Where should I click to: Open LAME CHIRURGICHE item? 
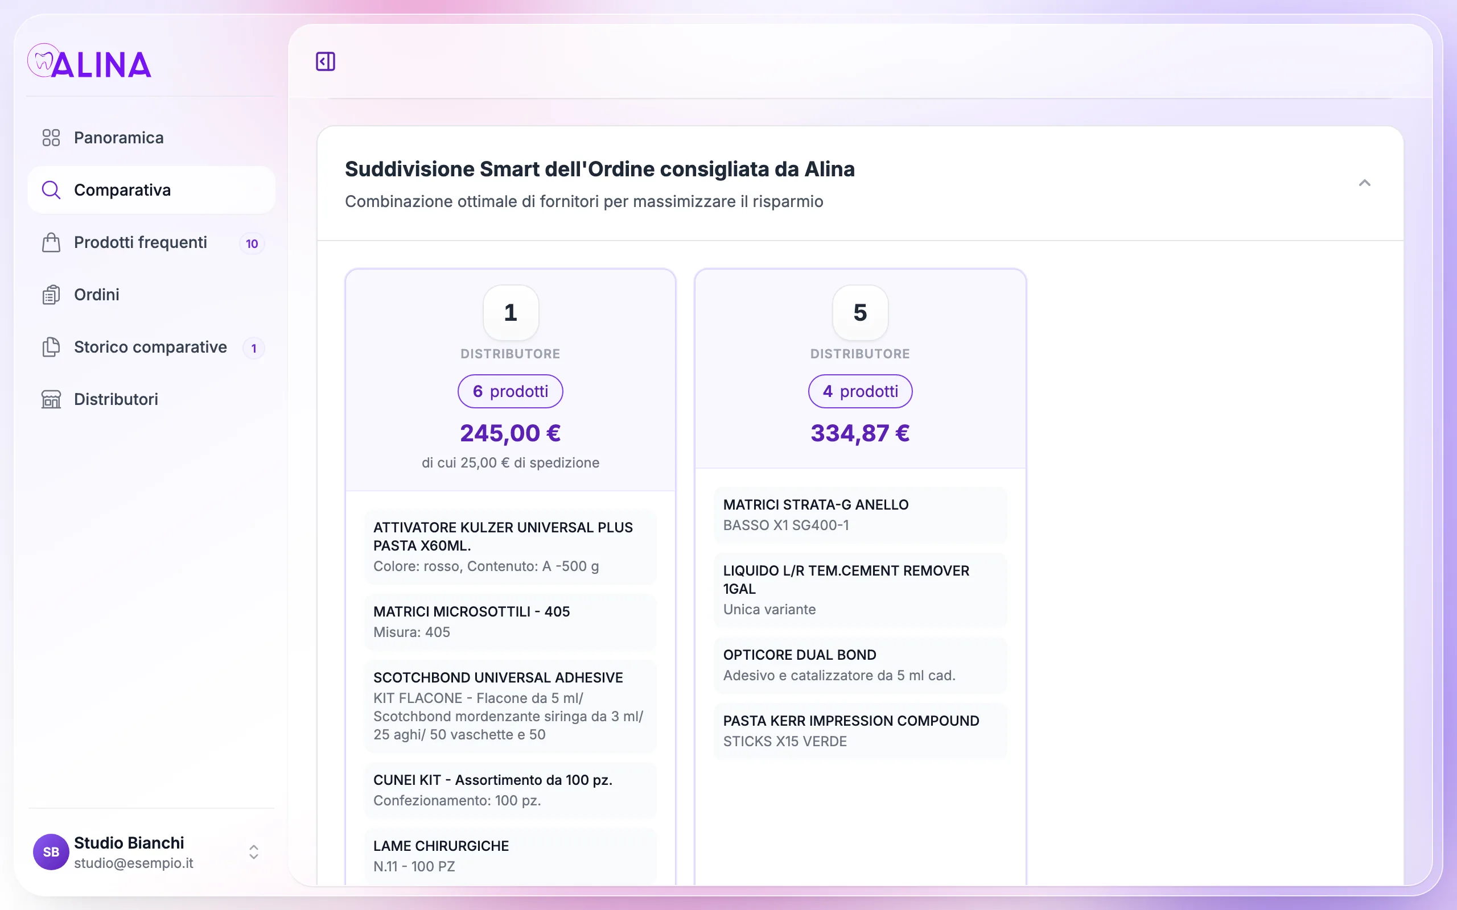pos(510,857)
